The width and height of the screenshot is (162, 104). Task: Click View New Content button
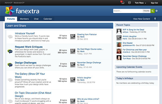point(141,19)
